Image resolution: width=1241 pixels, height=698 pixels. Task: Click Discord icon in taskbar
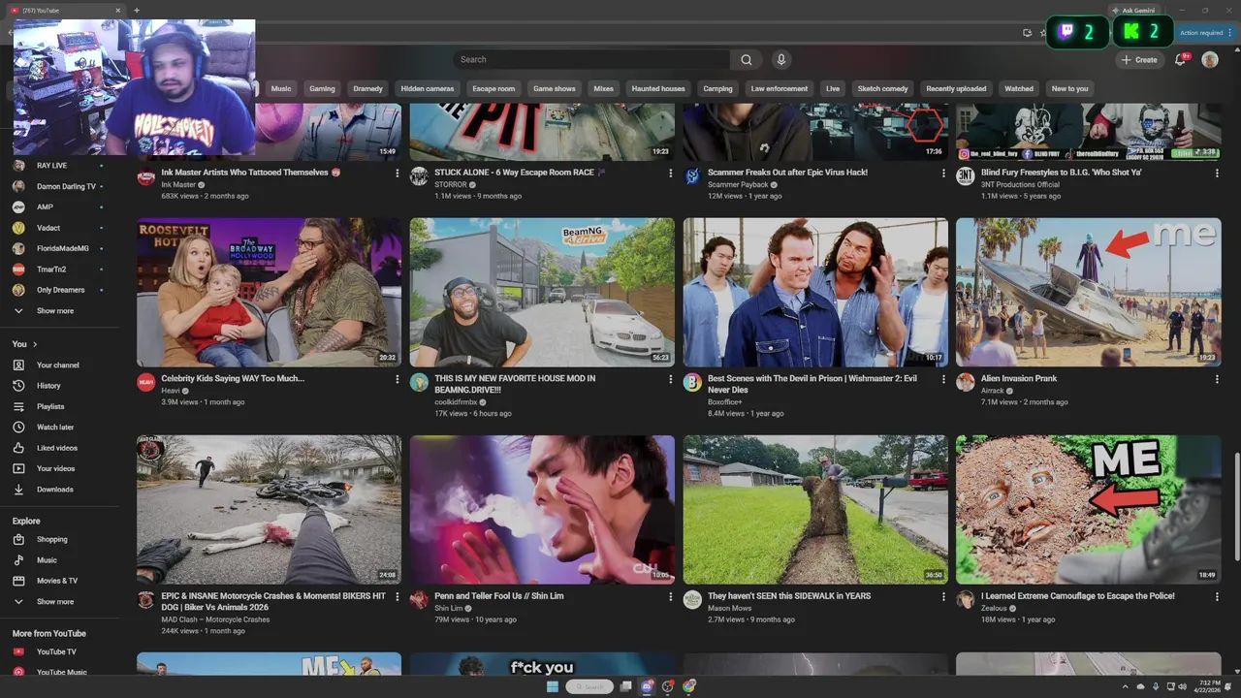(x=647, y=686)
